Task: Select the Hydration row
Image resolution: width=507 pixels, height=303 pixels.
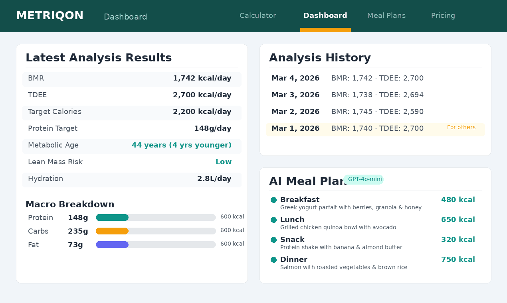Action: click(132, 179)
